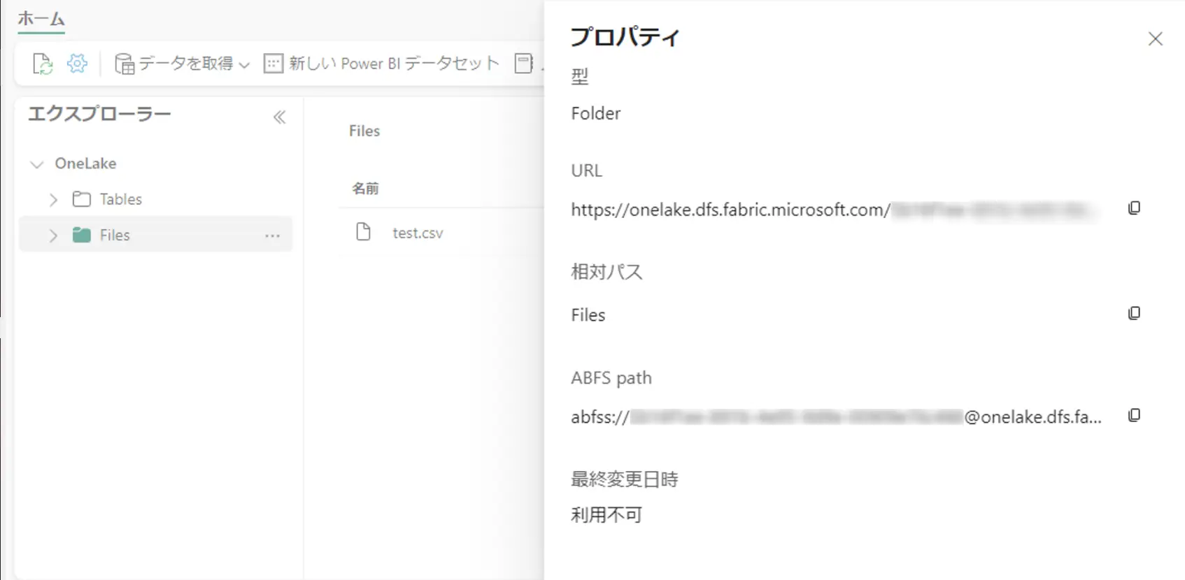
Task: Collapse the エクスプローラー pane with double chevron
Action: 279,117
